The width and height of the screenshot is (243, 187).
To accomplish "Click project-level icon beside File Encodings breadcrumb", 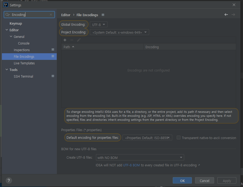I will (103, 15).
